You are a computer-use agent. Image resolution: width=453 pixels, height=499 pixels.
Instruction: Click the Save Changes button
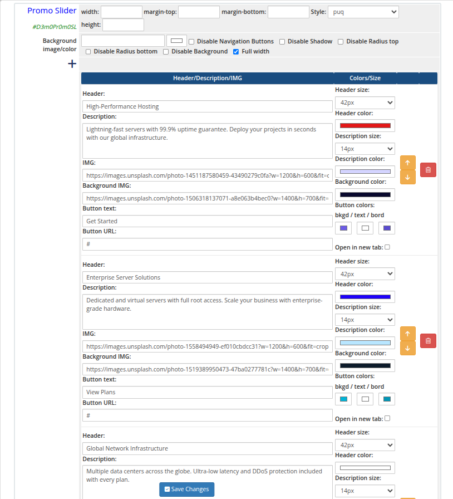(186, 489)
